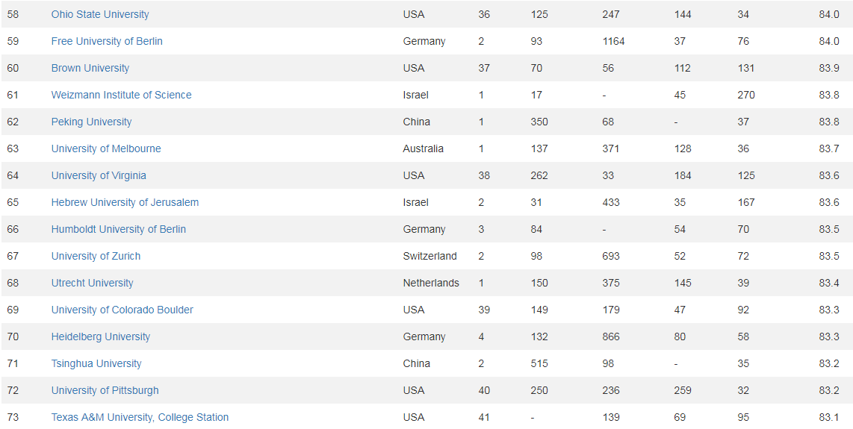This screenshot has height=429, width=853.
Task: Open Humboldt University of Berlin link
Action: pos(119,229)
